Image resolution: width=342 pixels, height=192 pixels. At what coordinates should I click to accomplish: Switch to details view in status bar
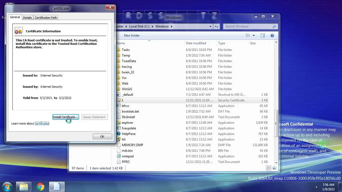coord(269,168)
